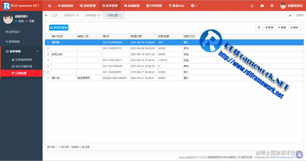Screen dimensions: 306x161
Task: Close the 表单映射 tab
Action: pos(99,15)
